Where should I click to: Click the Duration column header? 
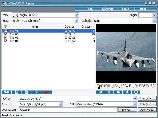click(x=70, y=26)
